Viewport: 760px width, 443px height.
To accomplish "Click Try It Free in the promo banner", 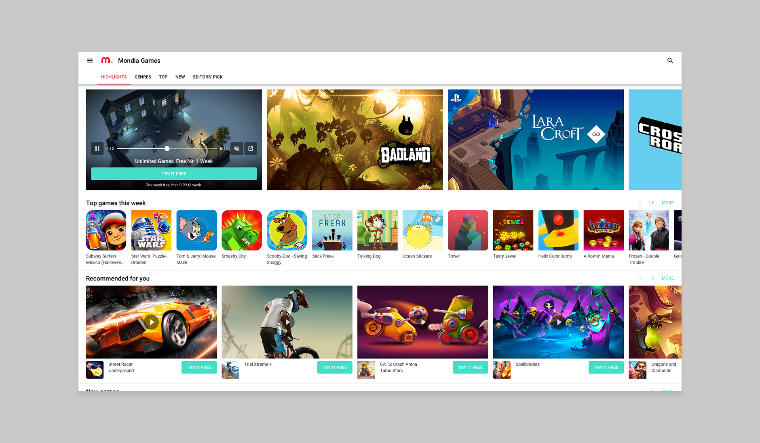I will point(174,174).
